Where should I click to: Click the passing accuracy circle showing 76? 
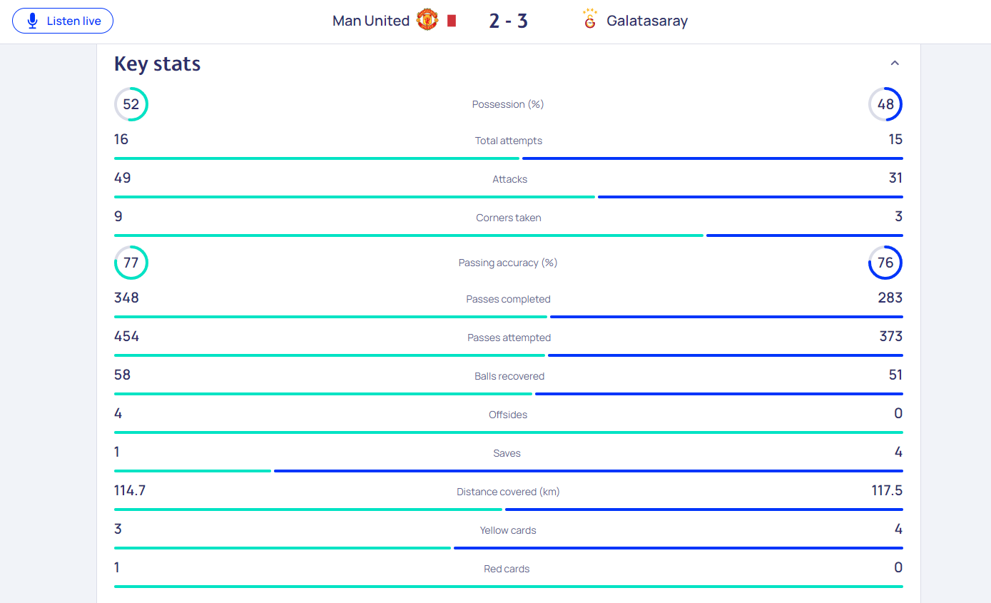pyautogui.click(x=885, y=263)
